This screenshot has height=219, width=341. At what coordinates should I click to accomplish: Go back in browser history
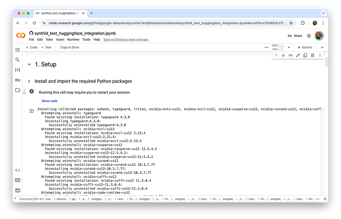[18, 23]
